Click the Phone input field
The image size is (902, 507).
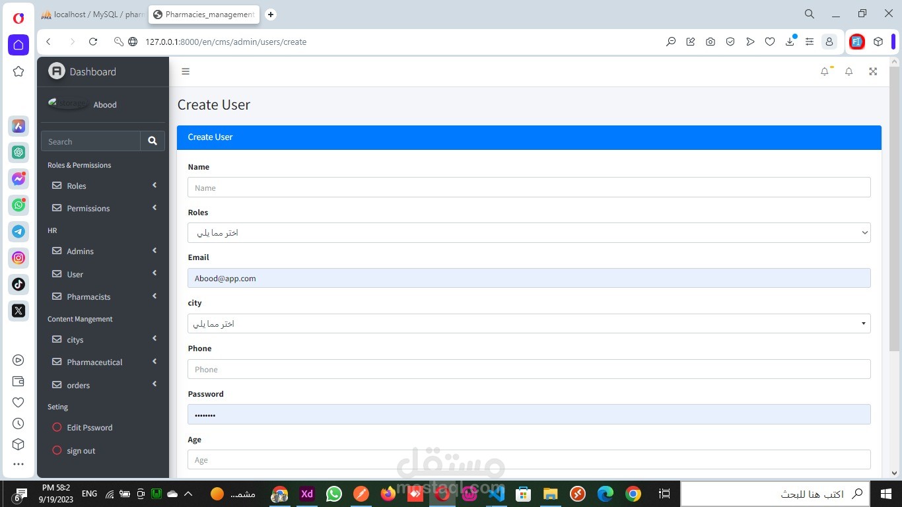pyautogui.click(x=529, y=369)
